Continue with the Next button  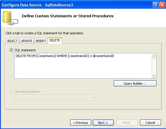pyautogui.click(x=103, y=123)
